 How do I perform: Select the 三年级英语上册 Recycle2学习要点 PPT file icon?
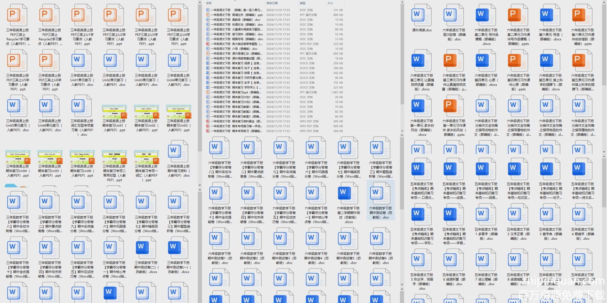click(49, 15)
